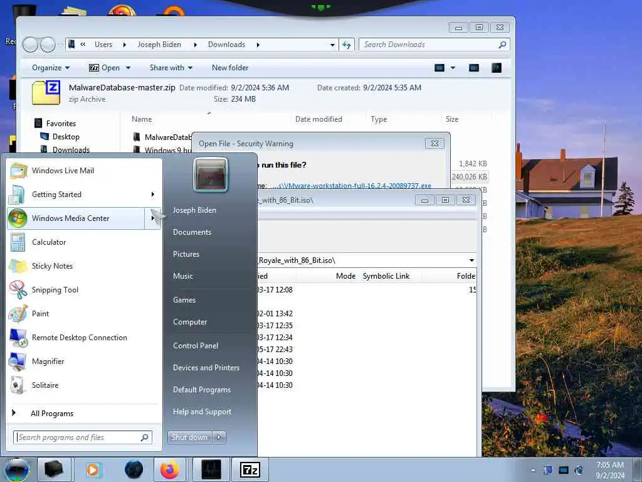Image resolution: width=642 pixels, height=482 pixels.
Task: Open the Organize menu in Explorer
Action: 51,68
